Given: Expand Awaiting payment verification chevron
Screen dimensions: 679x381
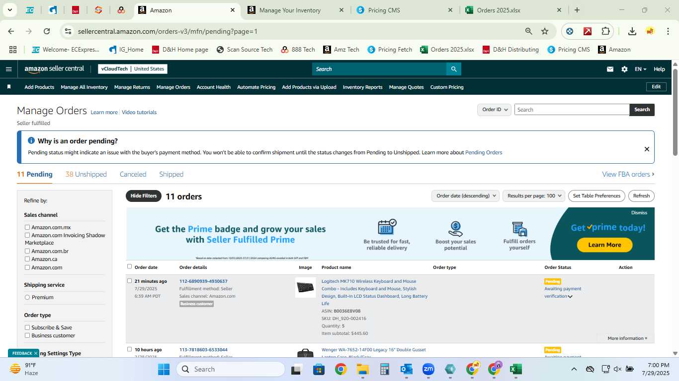Looking at the screenshot, I should 570,297.
